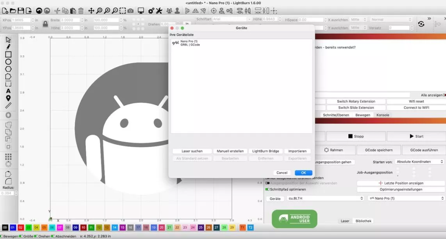Viewport: 446px width, 239px height.
Task: Toggle the Größe option in status bar
Action: [21, 236]
